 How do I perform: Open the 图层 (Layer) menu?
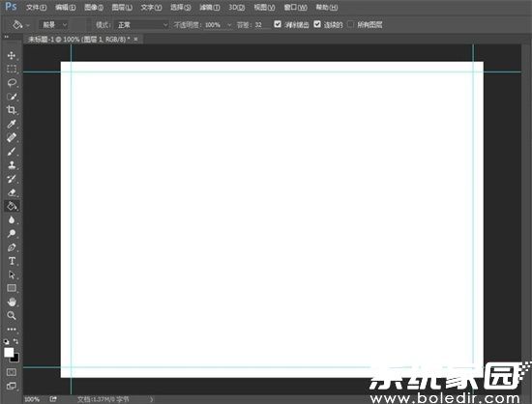pos(122,7)
